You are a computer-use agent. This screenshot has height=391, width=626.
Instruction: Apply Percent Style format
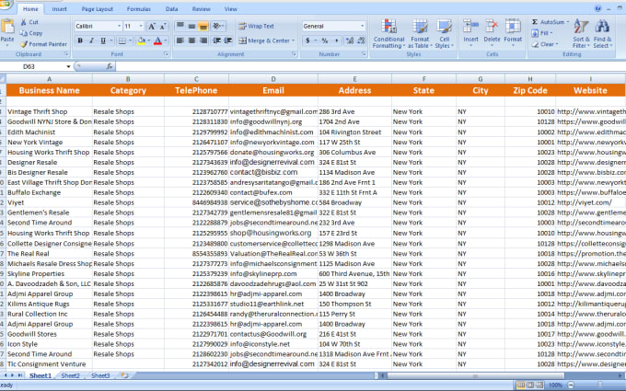click(325, 40)
